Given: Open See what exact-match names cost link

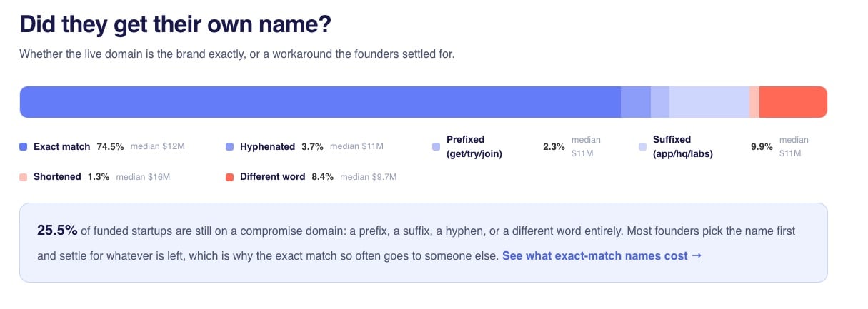Looking at the screenshot, I should [x=602, y=255].
